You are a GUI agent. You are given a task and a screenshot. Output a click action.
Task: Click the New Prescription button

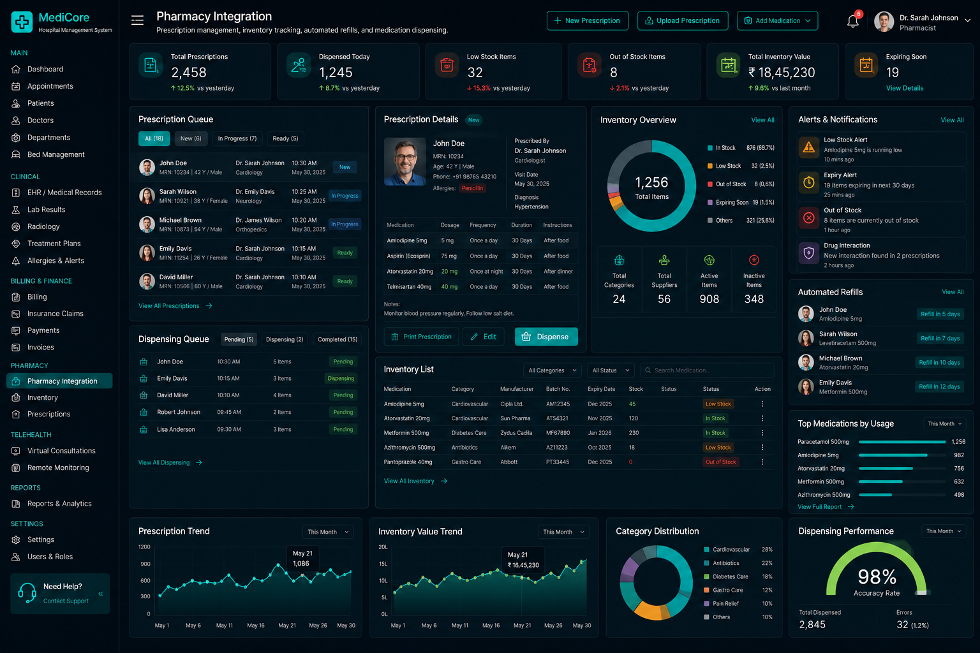588,20
